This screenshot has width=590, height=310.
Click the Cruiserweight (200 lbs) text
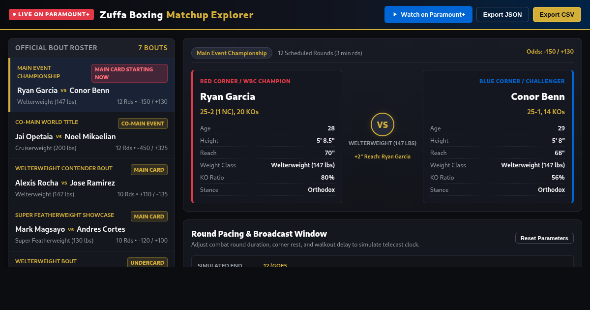[46, 148]
